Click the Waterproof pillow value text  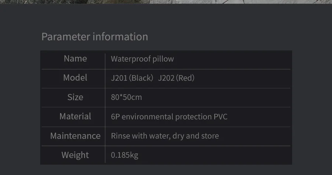point(142,59)
